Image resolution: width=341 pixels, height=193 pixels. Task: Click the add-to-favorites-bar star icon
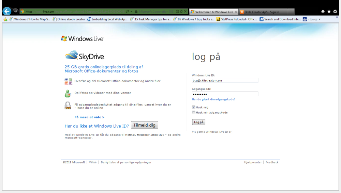pyautogui.click(x=5, y=19)
